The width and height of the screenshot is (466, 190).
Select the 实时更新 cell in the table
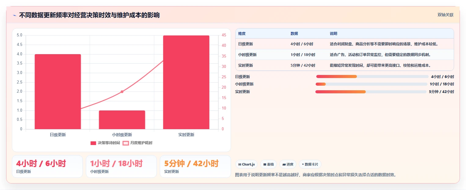[245, 65]
